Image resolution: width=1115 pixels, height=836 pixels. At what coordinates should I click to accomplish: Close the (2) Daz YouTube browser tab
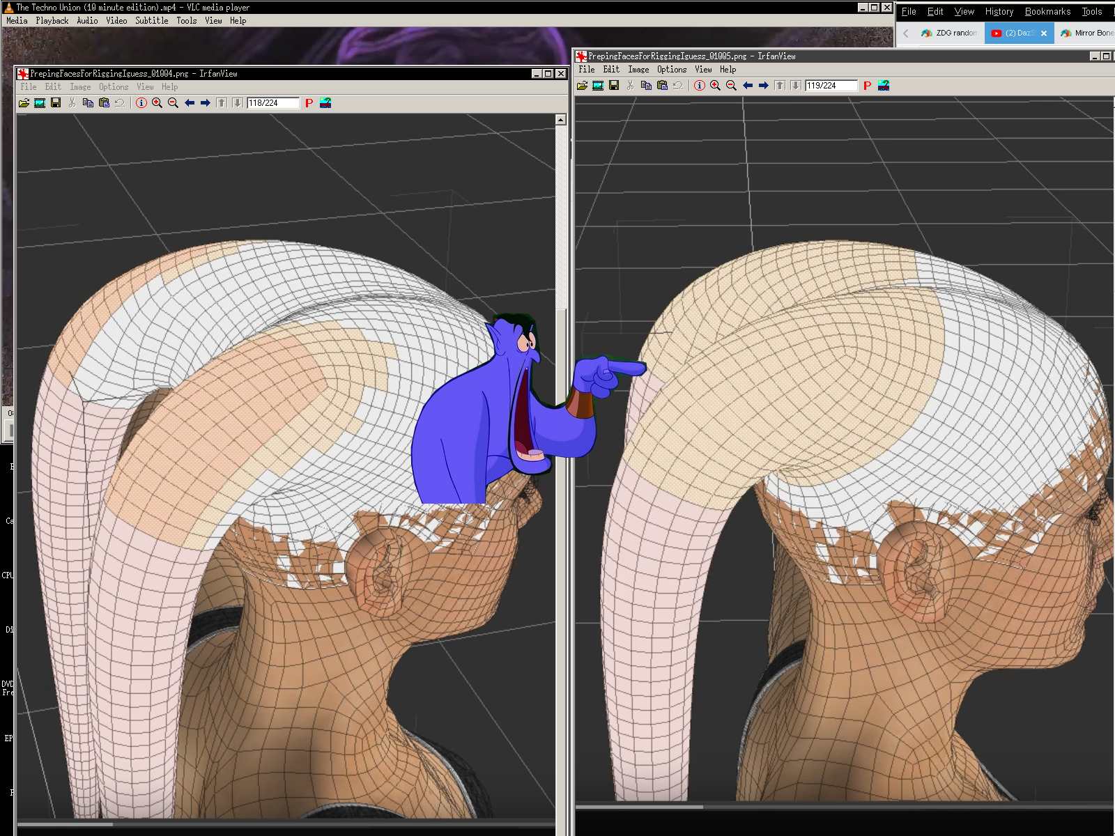point(1044,33)
